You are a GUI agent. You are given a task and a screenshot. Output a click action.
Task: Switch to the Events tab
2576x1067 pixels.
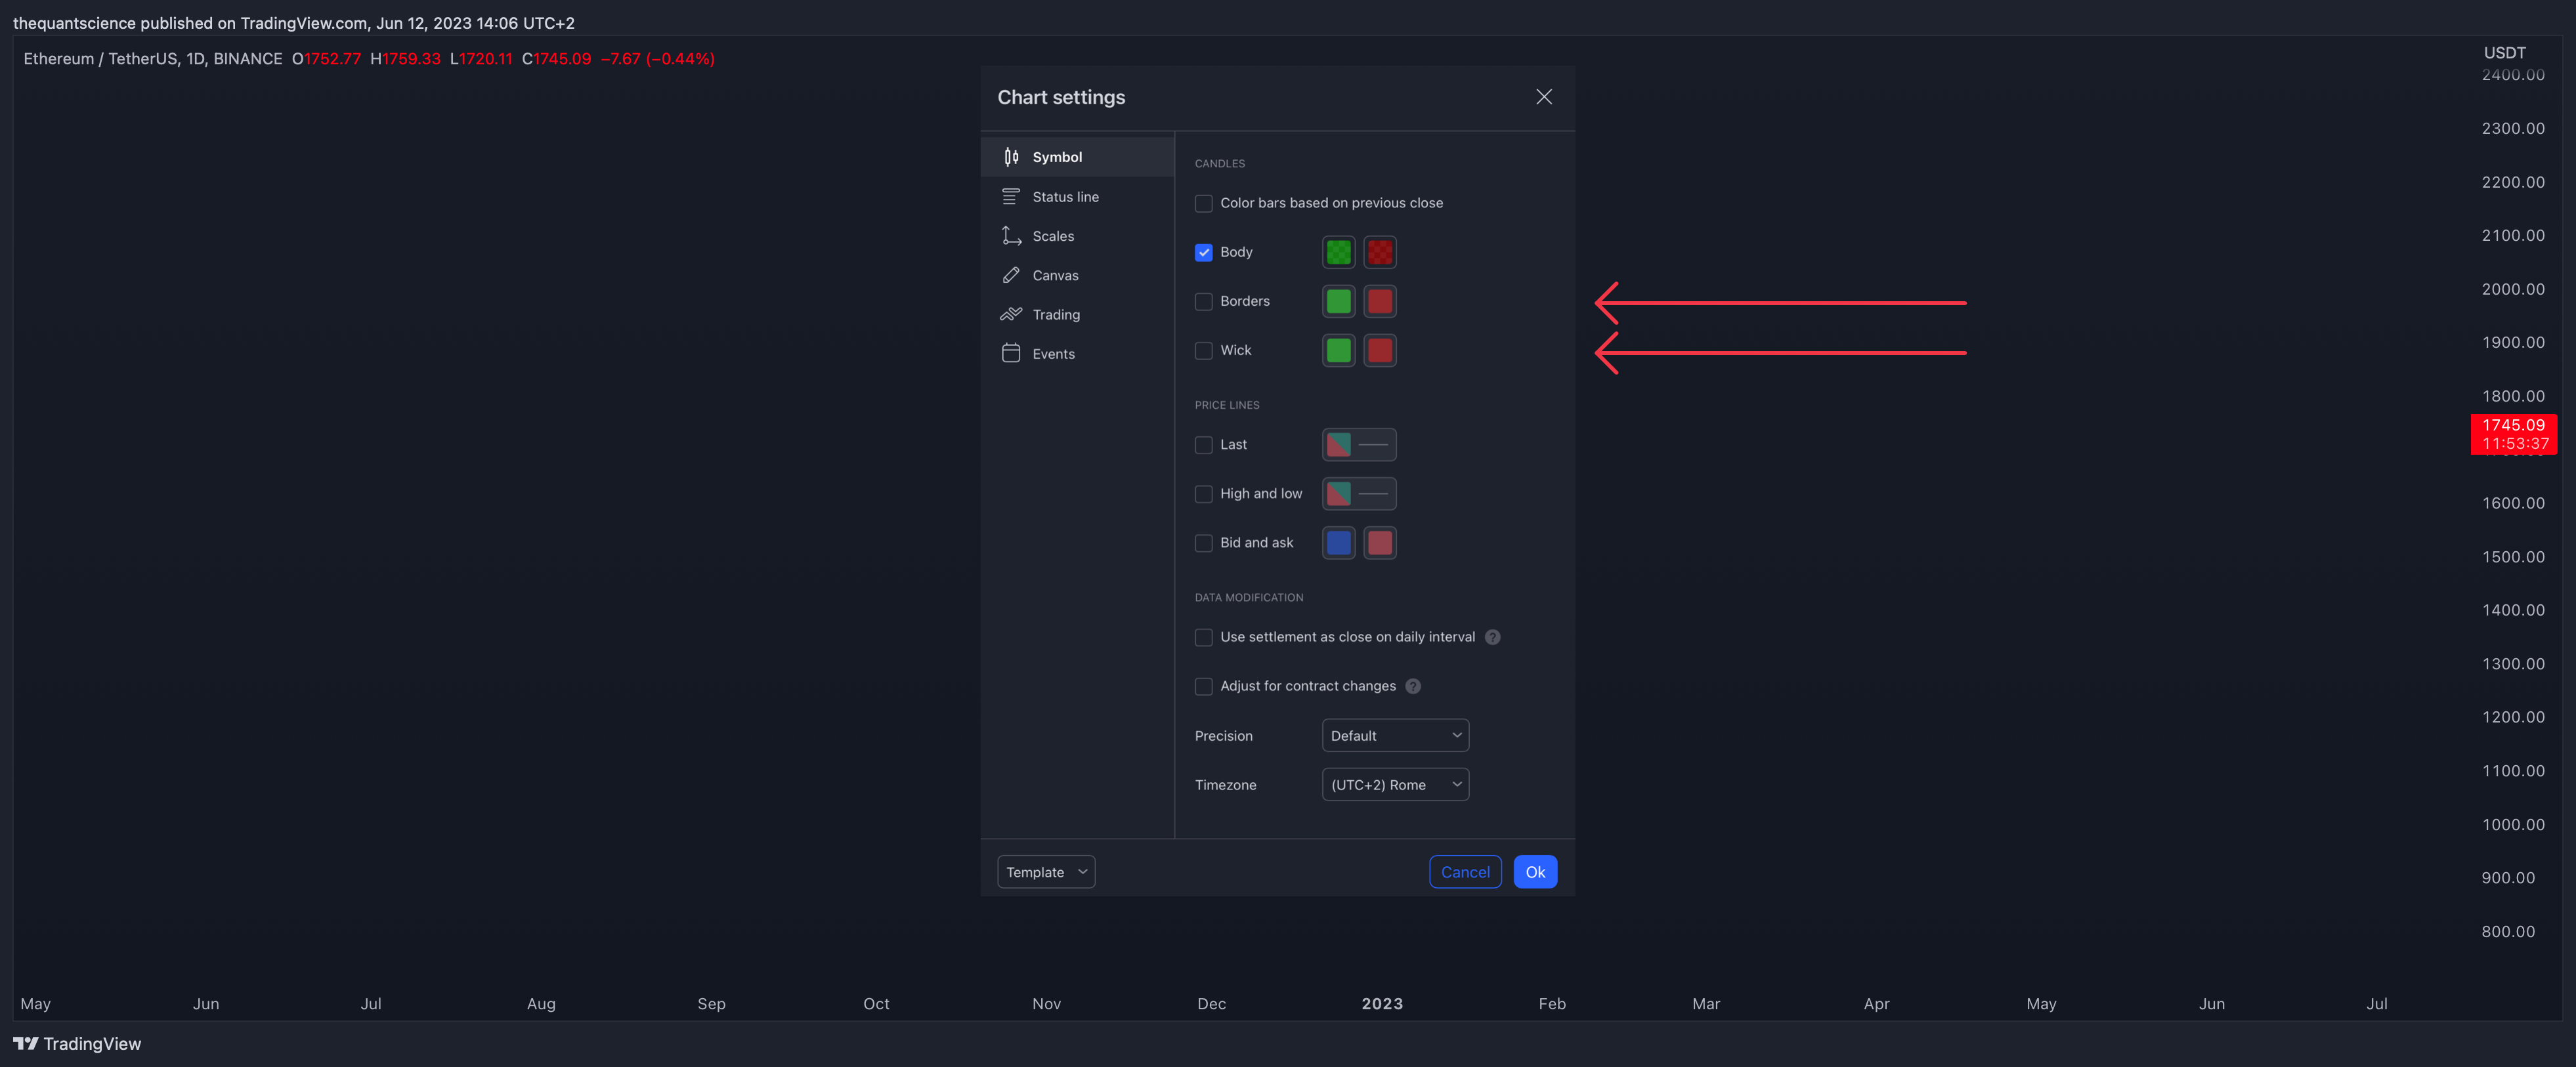click(x=1077, y=353)
